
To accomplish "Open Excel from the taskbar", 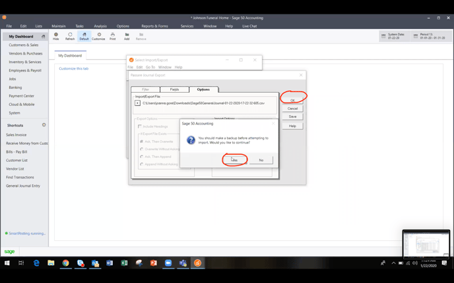I will tap(124, 263).
